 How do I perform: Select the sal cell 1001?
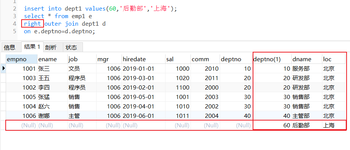178,97
